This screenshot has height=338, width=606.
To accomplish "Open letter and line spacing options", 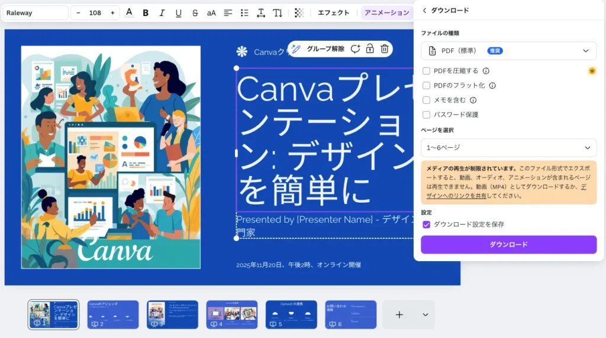I will click(261, 13).
